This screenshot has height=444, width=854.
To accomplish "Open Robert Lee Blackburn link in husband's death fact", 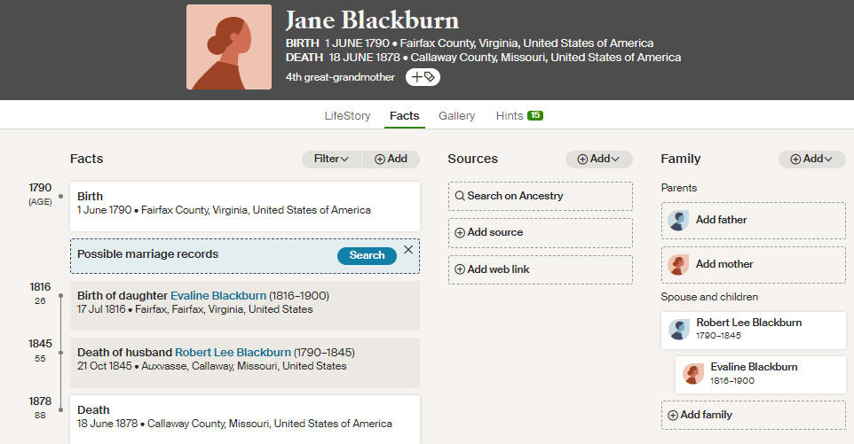I will [x=233, y=352].
